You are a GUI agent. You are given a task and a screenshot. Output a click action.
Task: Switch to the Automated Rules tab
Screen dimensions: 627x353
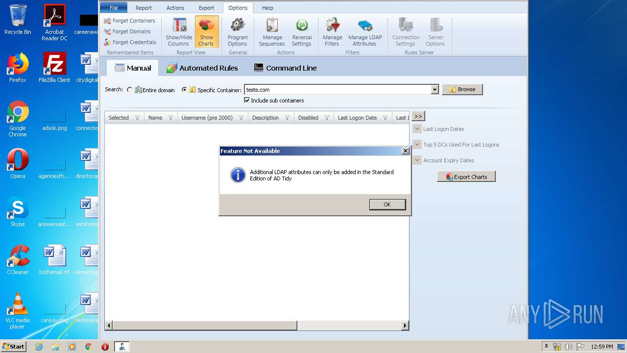(x=202, y=68)
